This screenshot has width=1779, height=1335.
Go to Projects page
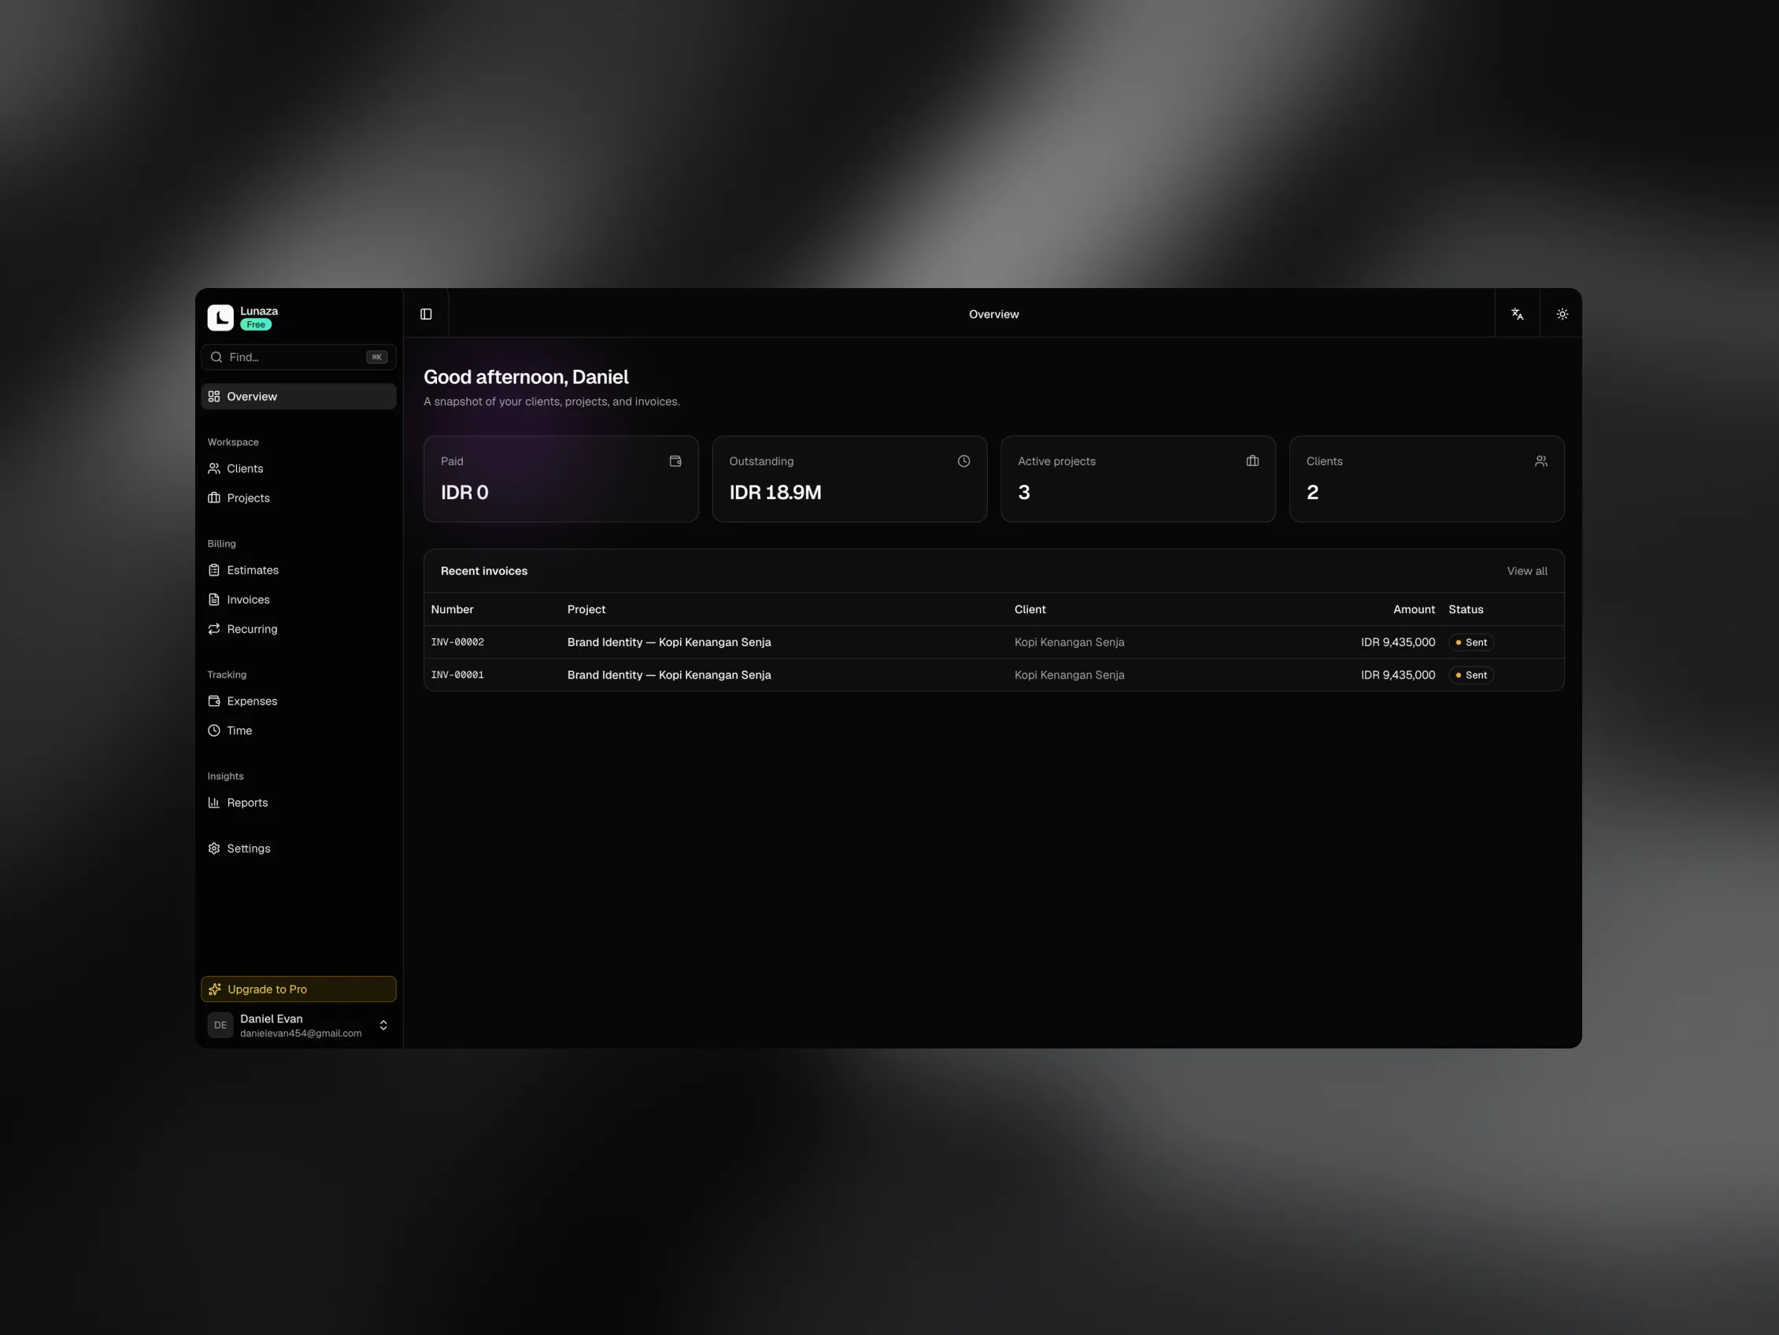pos(298,497)
